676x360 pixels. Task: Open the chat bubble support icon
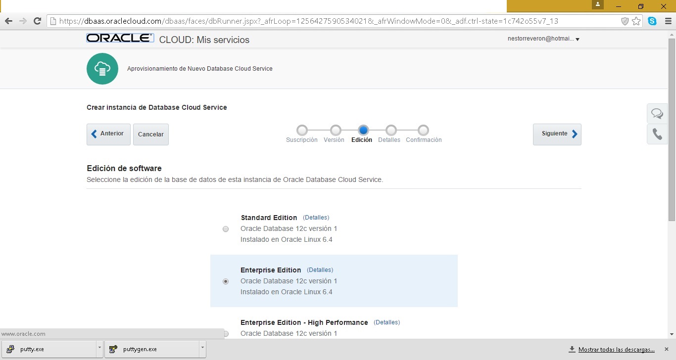[657, 114]
